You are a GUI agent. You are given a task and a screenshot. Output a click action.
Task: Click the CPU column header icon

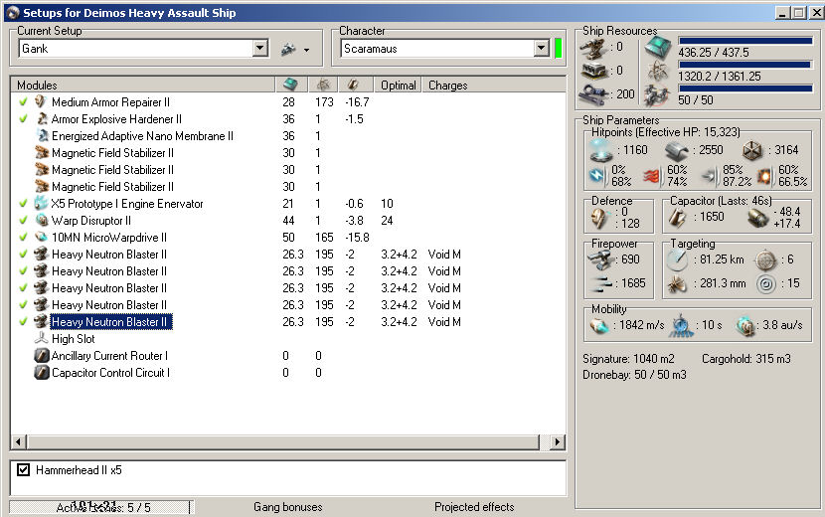291,85
